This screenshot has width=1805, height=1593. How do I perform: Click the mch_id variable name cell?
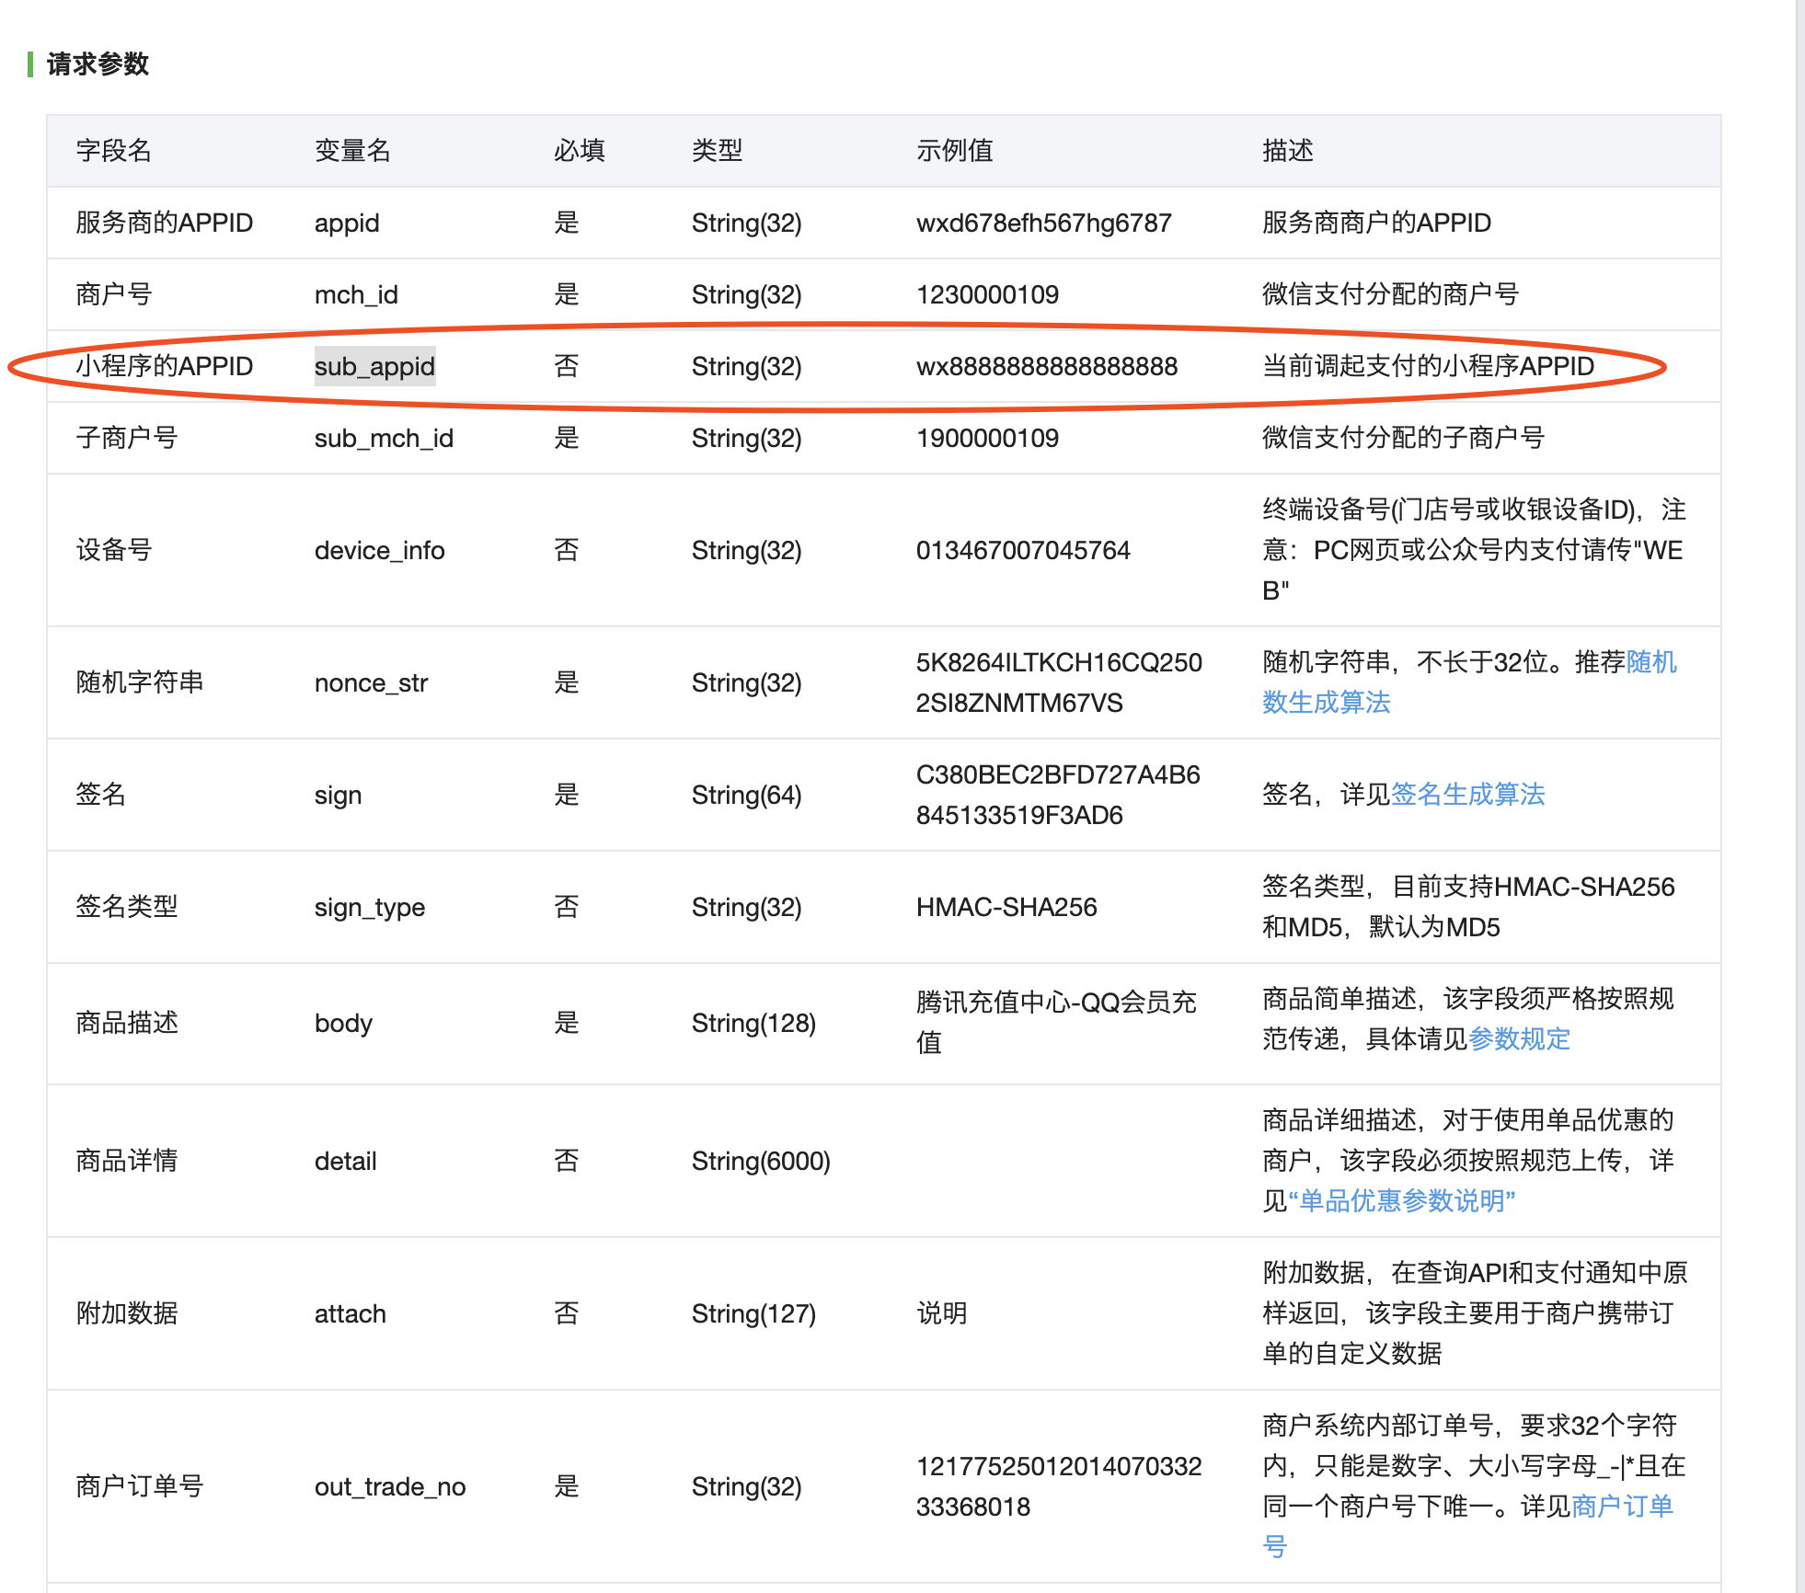[356, 294]
